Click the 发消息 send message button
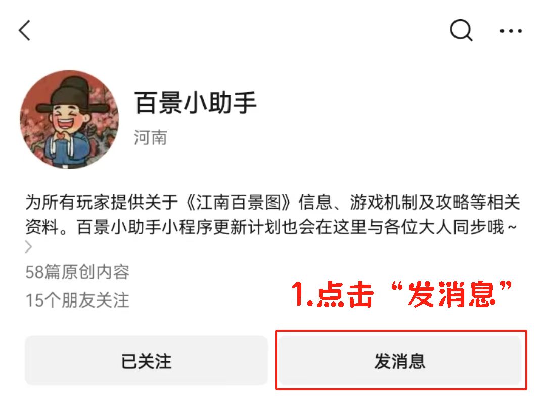Image resolution: width=546 pixels, height=402 pixels. (400, 361)
